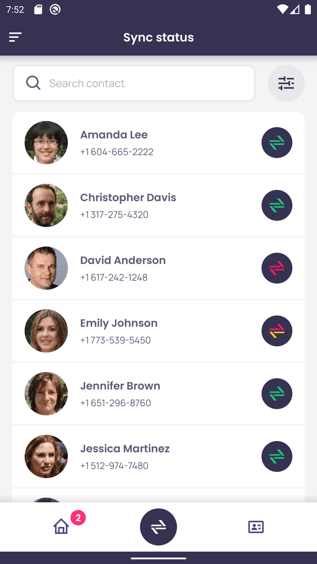The width and height of the screenshot is (317, 564).
Task: Tap Jennifer Brown's sync status icon
Action: coord(277,394)
